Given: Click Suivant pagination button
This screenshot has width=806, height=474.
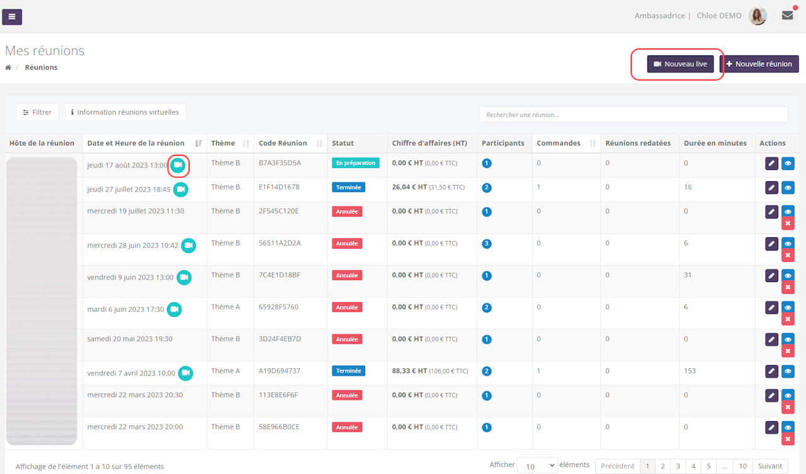Looking at the screenshot, I should tap(769, 466).
